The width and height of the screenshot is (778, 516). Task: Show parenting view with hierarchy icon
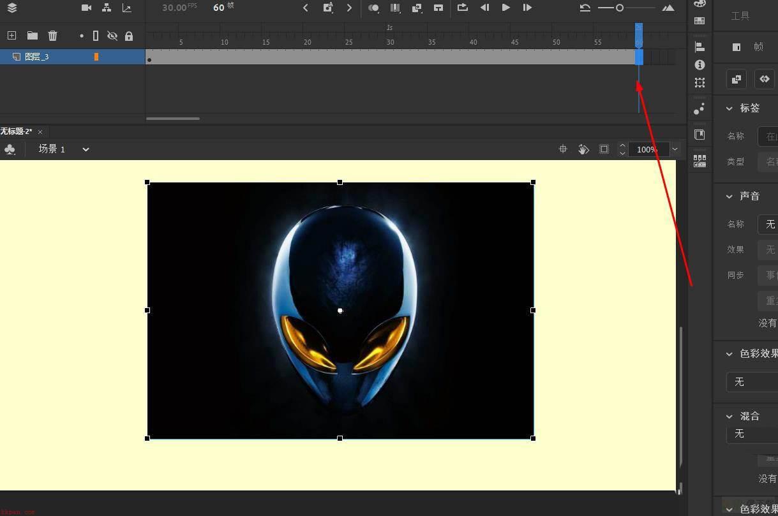pyautogui.click(x=107, y=8)
